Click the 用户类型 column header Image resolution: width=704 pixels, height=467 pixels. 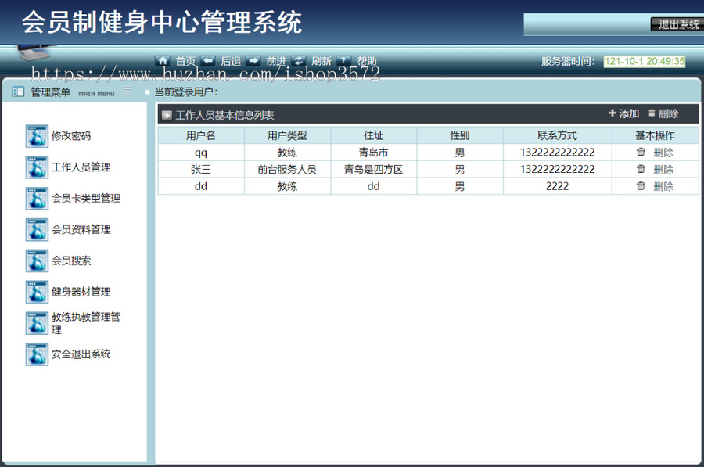pyautogui.click(x=287, y=135)
